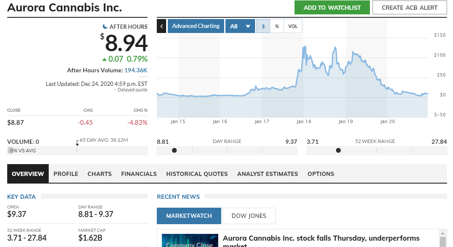453x247 pixels.
Task: Select the Overview tab
Action: [28, 174]
